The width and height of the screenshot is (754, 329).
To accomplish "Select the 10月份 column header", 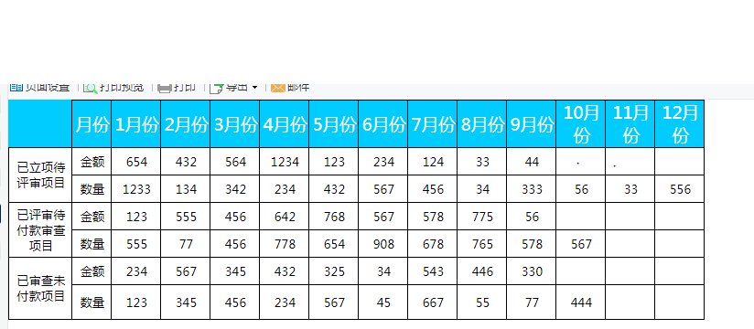I will (x=581, y=124).
